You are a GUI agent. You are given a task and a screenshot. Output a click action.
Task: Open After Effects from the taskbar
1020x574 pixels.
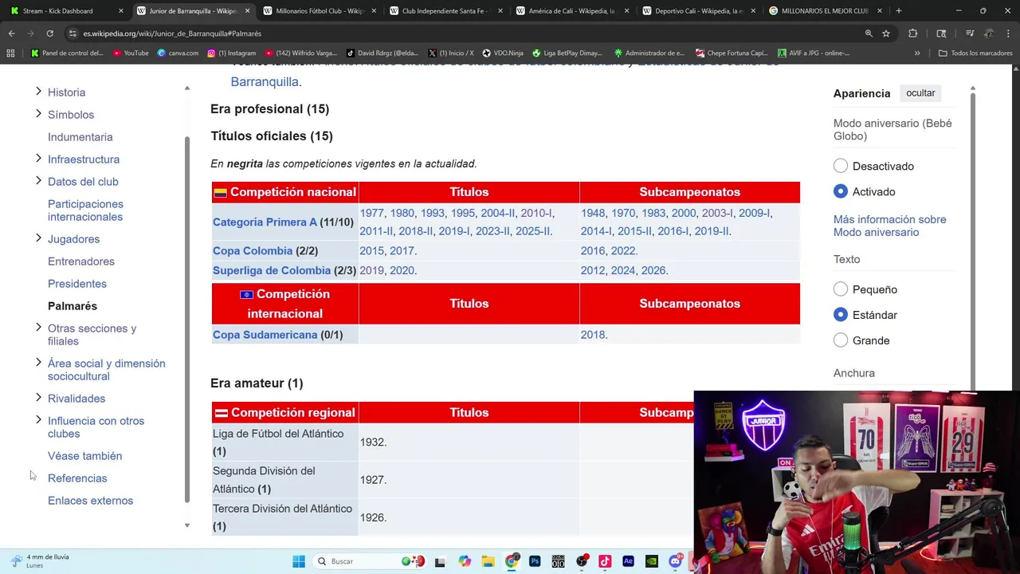pos(628,561)
